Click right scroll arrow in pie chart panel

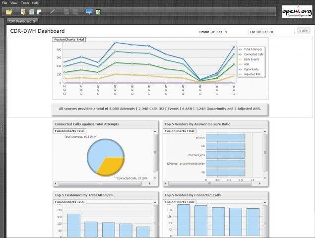point(150,183)
